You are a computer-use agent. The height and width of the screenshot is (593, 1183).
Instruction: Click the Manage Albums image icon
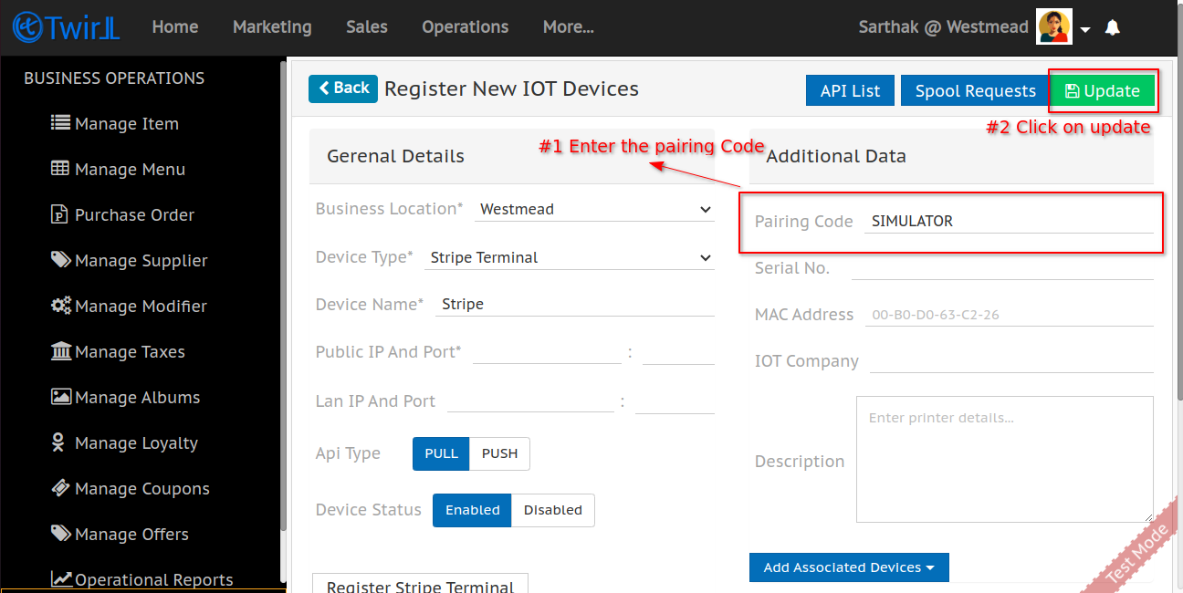pyautogui.click(x=60, y=397)
